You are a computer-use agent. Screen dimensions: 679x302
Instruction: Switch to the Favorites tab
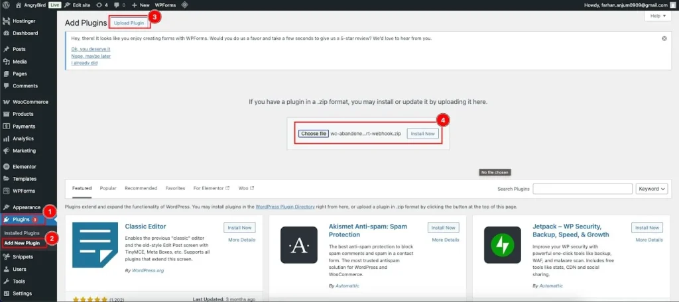click(175, 188)
